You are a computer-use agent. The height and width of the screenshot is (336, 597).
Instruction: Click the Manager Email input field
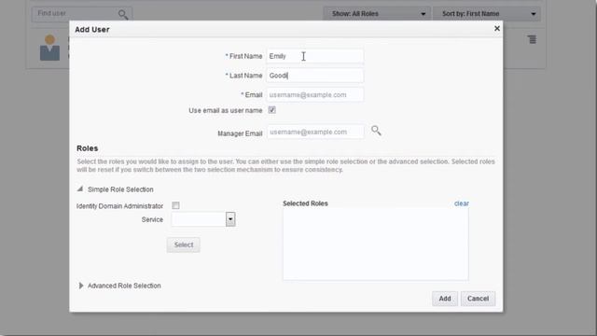pos(315,132)
